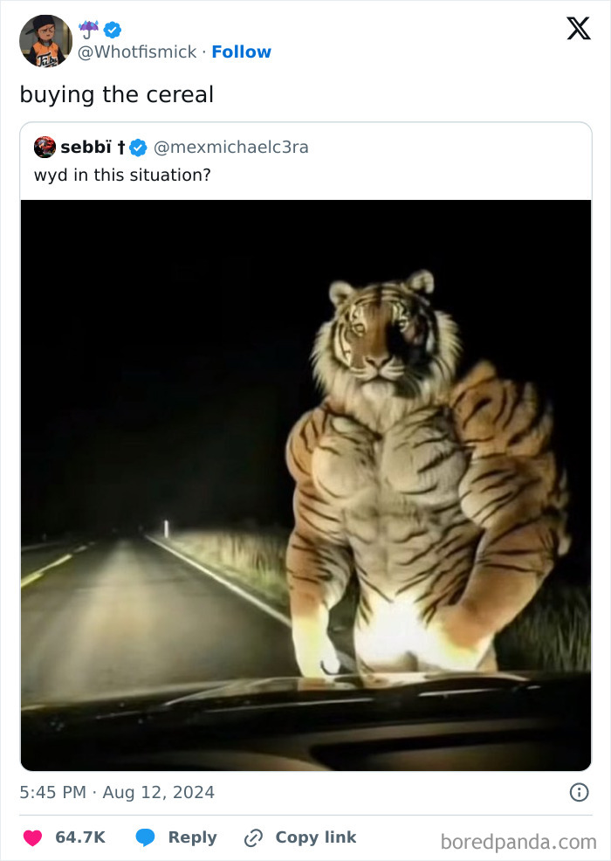611x861 pixels.
Task: Follow the Whotfismick account
Action: (x=241, y=52)
